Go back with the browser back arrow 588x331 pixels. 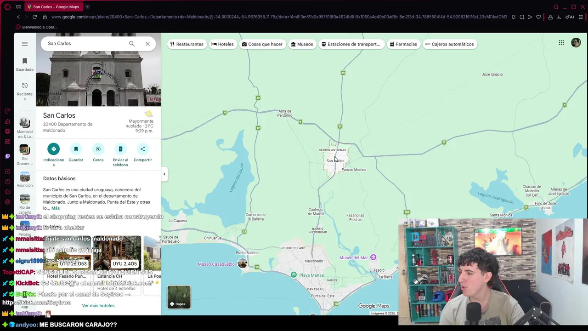[x=18, y=17]
